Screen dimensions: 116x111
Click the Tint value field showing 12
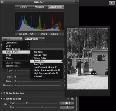coord(67,107)
